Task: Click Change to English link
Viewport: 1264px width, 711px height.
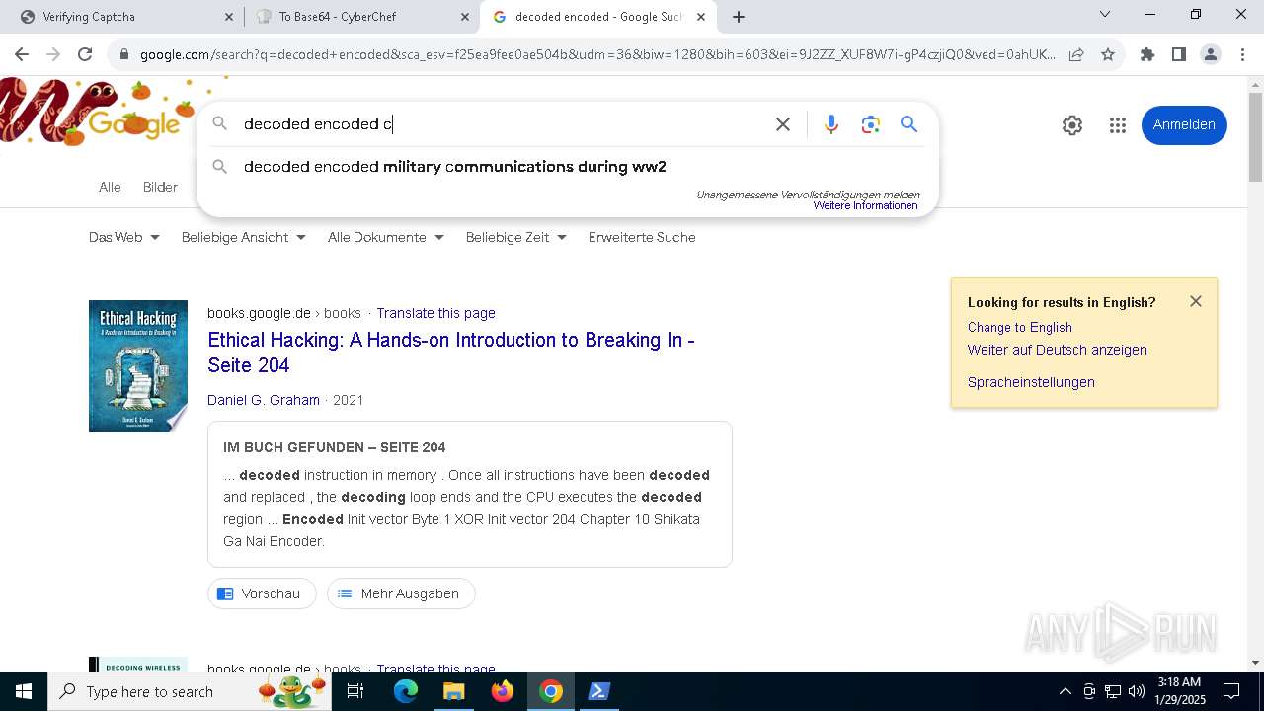Action: tap(1020, 327)
